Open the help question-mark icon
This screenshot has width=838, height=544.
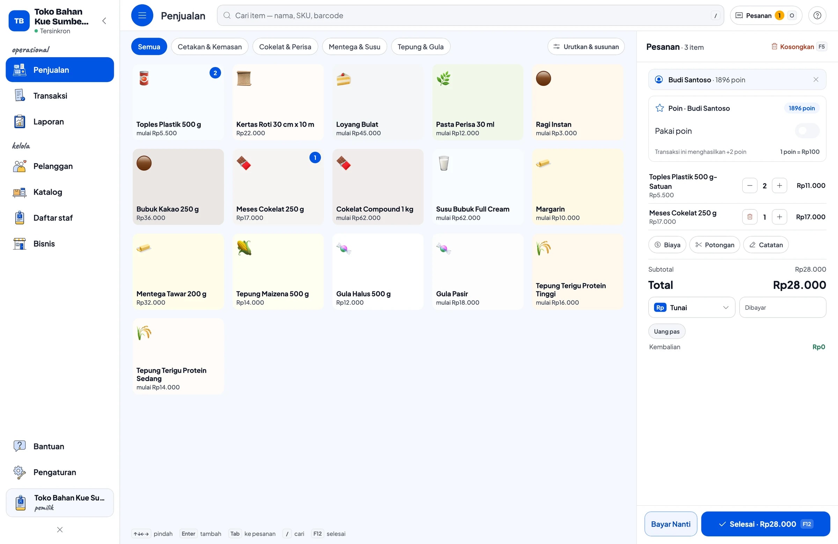[x=817, y=15]
